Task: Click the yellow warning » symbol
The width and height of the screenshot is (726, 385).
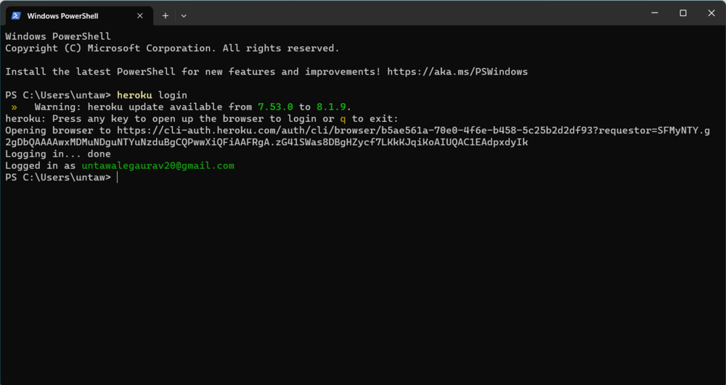Action: point(14,107)
